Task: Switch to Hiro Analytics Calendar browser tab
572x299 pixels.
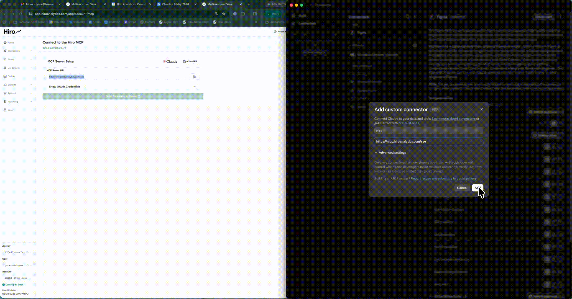Action: 131,4
